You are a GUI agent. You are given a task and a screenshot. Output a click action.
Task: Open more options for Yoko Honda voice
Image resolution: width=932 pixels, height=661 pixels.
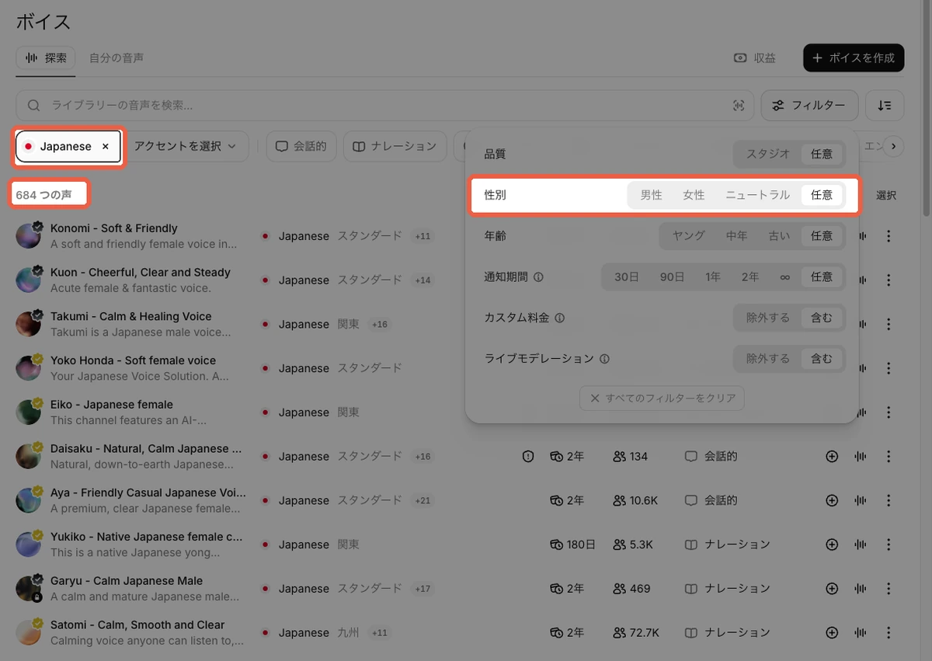(x=889, y=368)
